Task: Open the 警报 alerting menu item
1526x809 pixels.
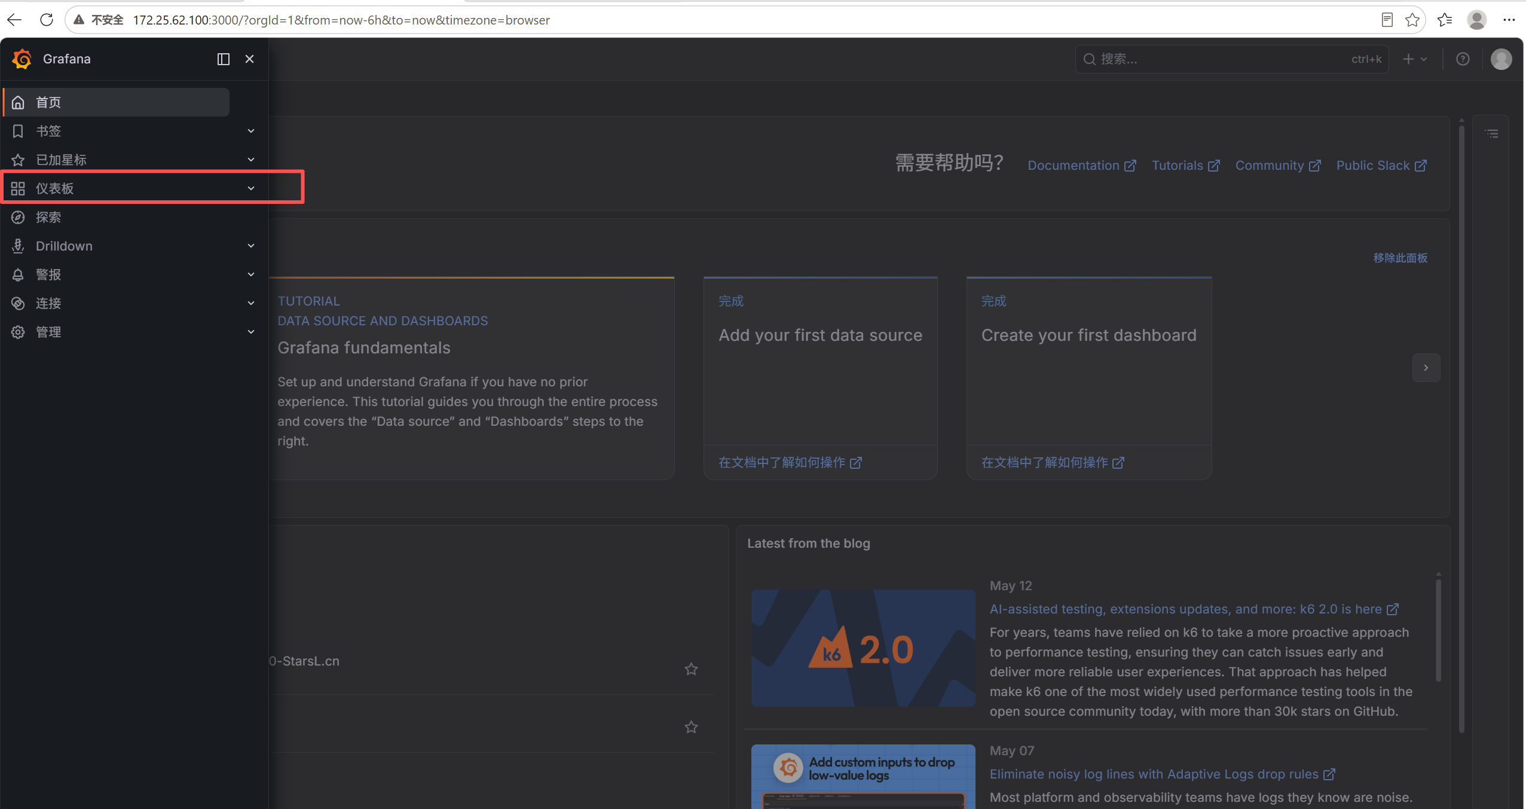Action: [48, 274]
